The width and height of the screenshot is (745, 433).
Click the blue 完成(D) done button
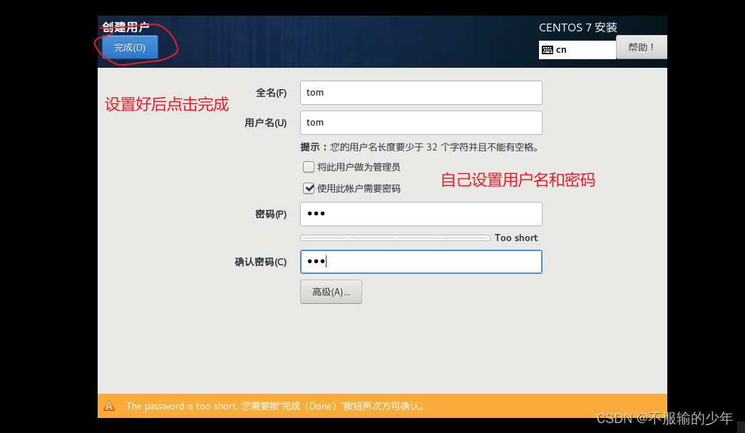pyautogui.click(x=130, y=48)
